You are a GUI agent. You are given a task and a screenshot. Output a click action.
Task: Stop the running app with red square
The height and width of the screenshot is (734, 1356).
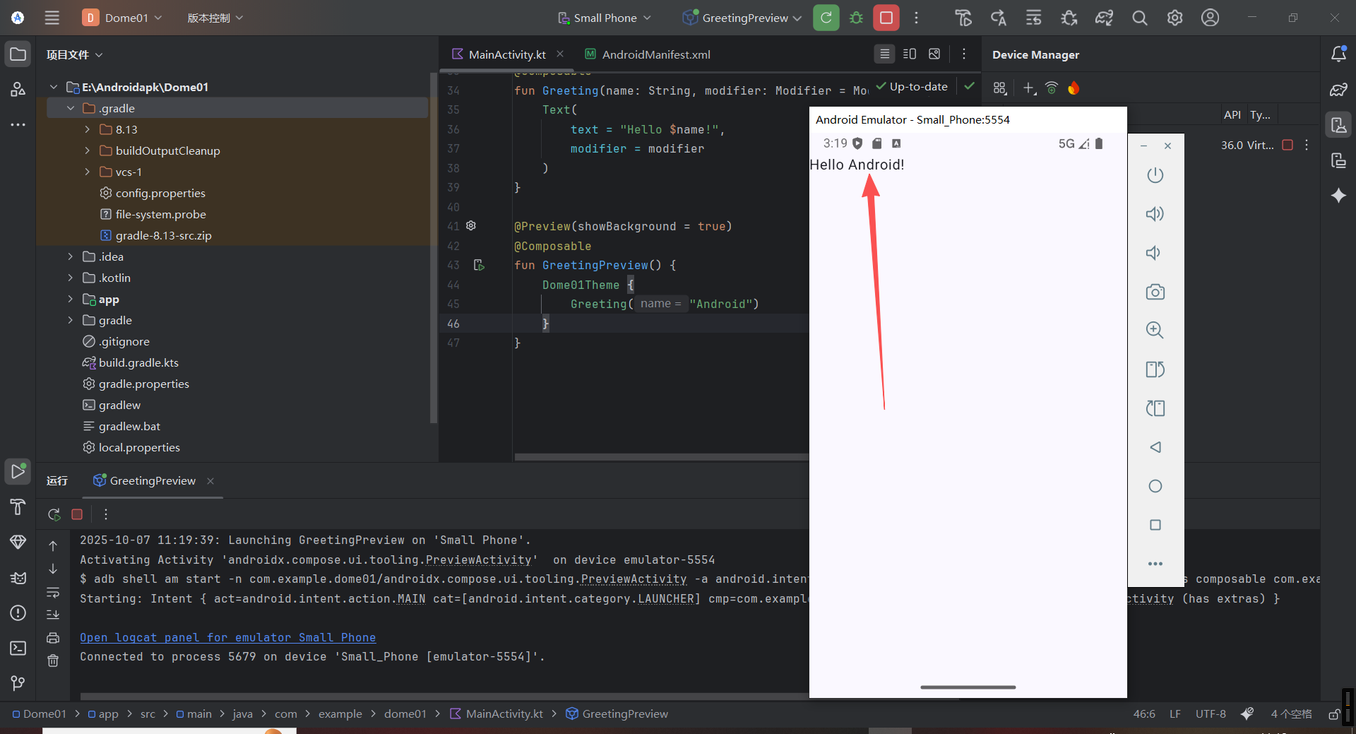point(886,18)
